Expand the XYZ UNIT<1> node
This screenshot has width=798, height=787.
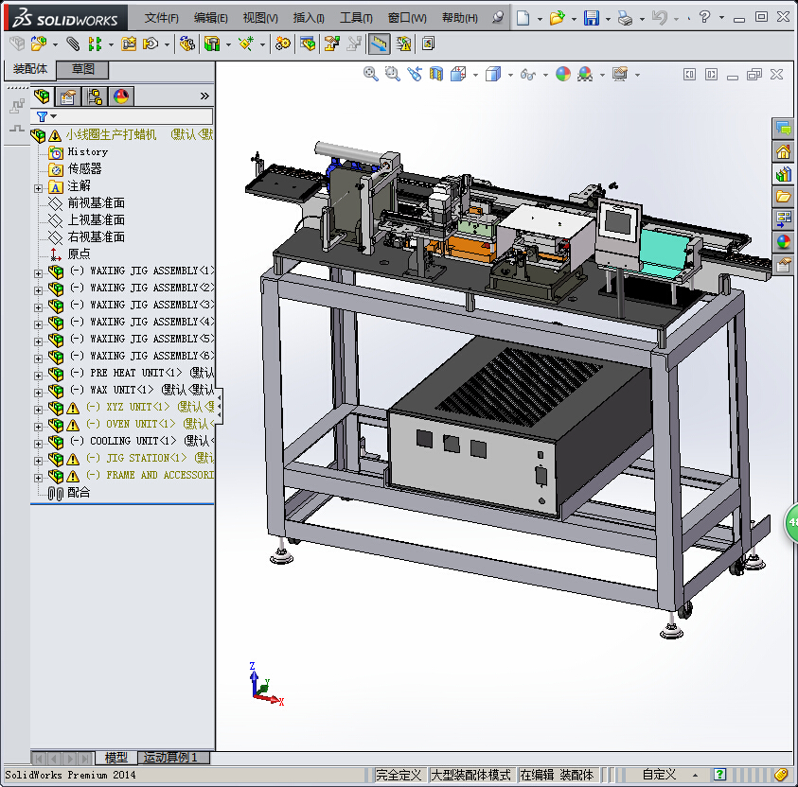[38, 410]
